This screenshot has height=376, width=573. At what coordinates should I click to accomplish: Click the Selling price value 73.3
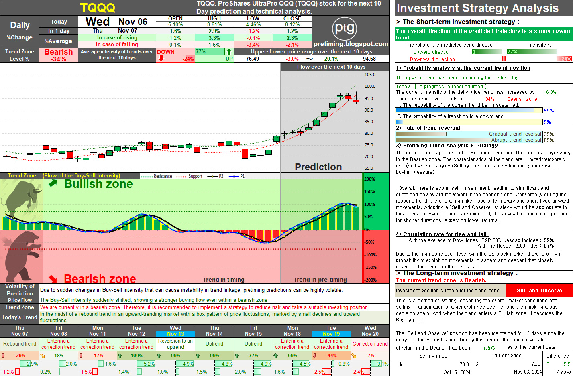[464, 364]
